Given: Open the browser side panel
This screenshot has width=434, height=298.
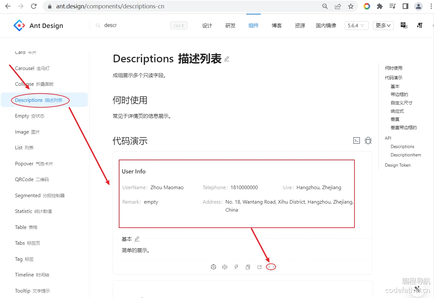Looking at the screenshot, I should pos(405,6).
